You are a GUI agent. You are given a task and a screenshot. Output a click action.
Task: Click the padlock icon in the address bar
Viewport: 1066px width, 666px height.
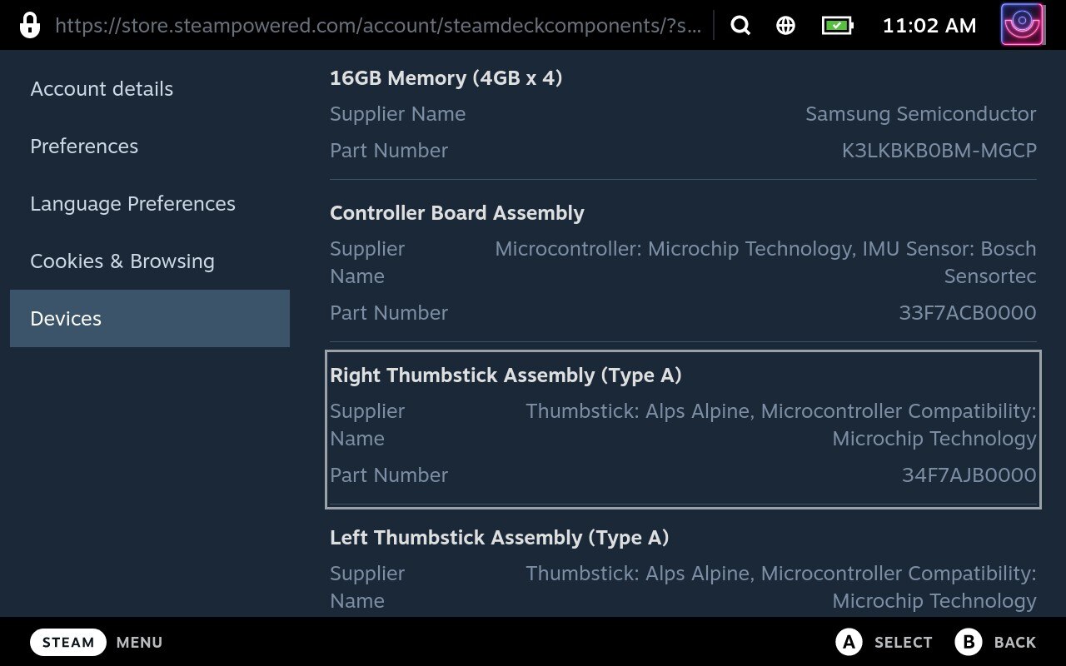[x=29, y=25]
